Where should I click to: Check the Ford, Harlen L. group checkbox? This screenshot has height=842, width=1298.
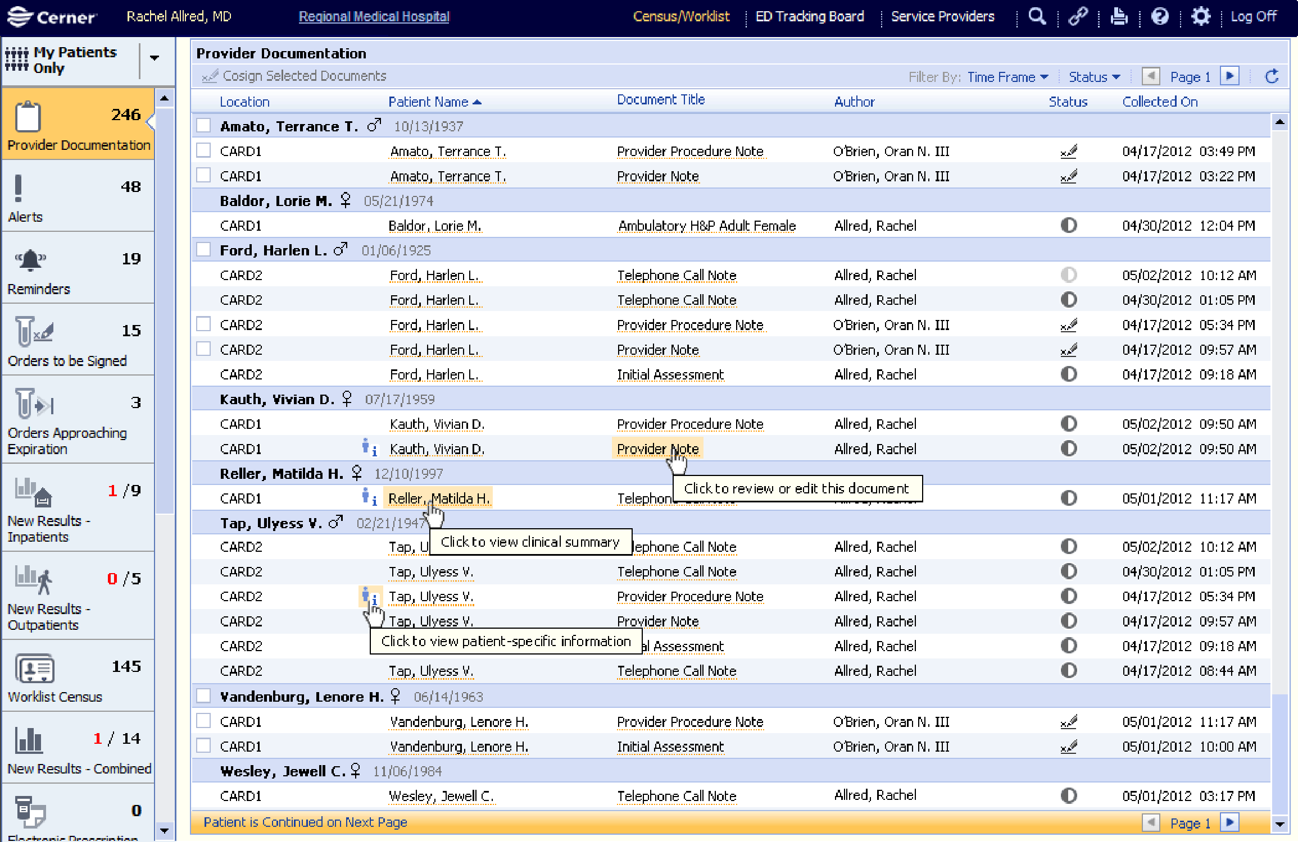tap(203, 250)
